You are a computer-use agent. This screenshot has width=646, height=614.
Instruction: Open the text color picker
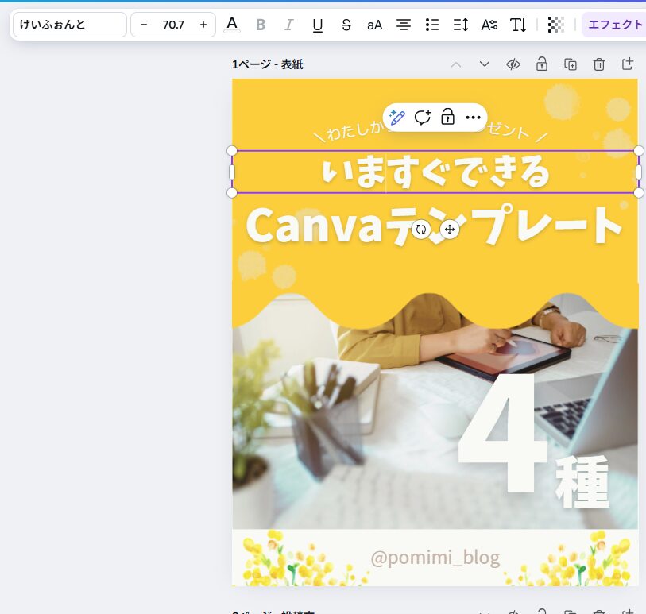(232, 25)
